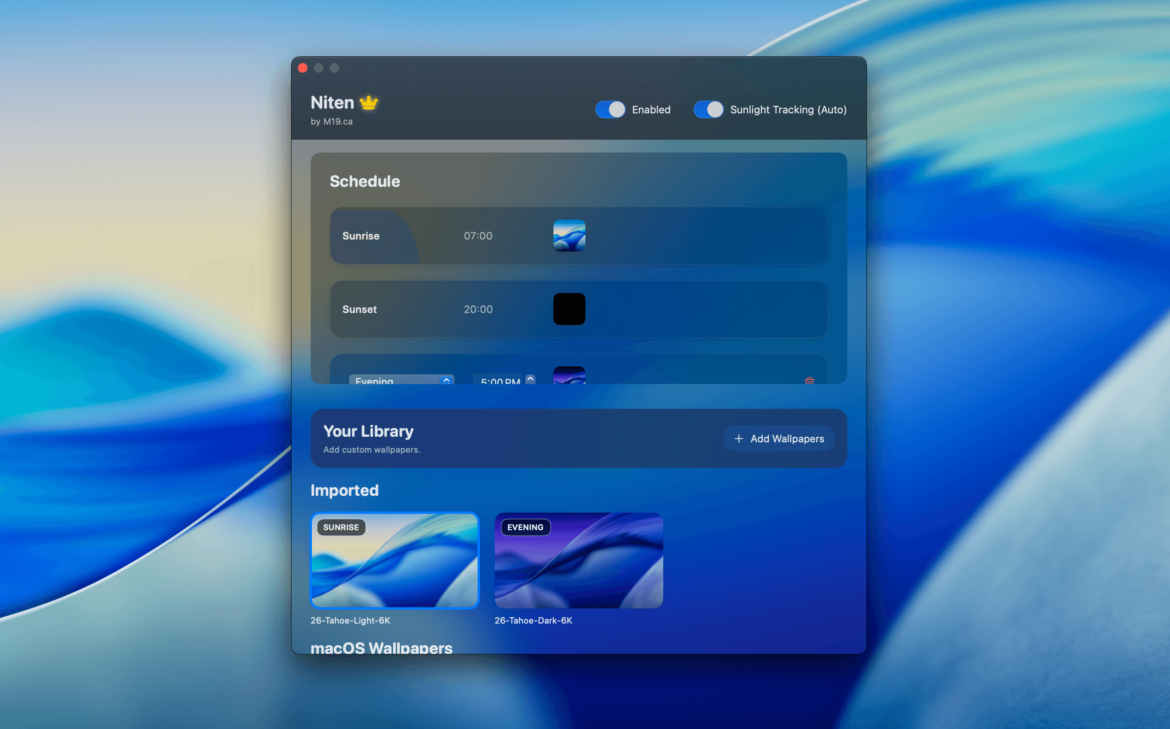This screenshot has width=1170, height=729.
Task: Increment the 5:00 PM time stepper
Action: point(530,379)
